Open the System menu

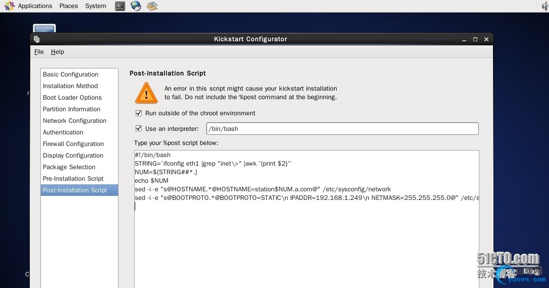pos(95,6)
